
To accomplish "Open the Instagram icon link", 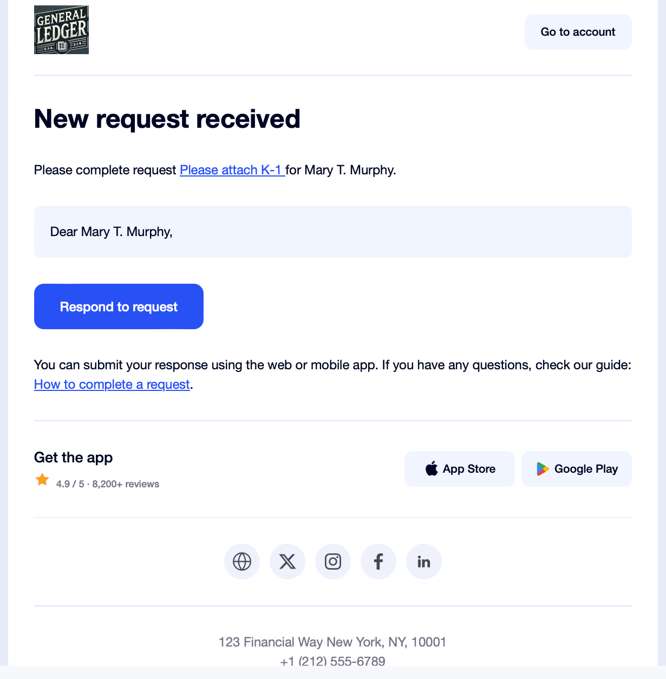I will point(333,562).
